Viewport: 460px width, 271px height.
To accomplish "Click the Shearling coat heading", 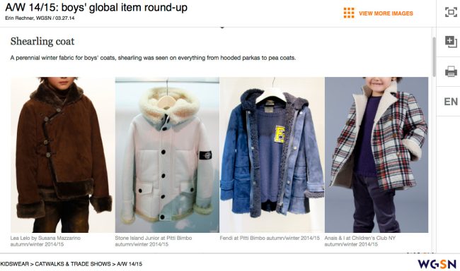I will [42, 41].
